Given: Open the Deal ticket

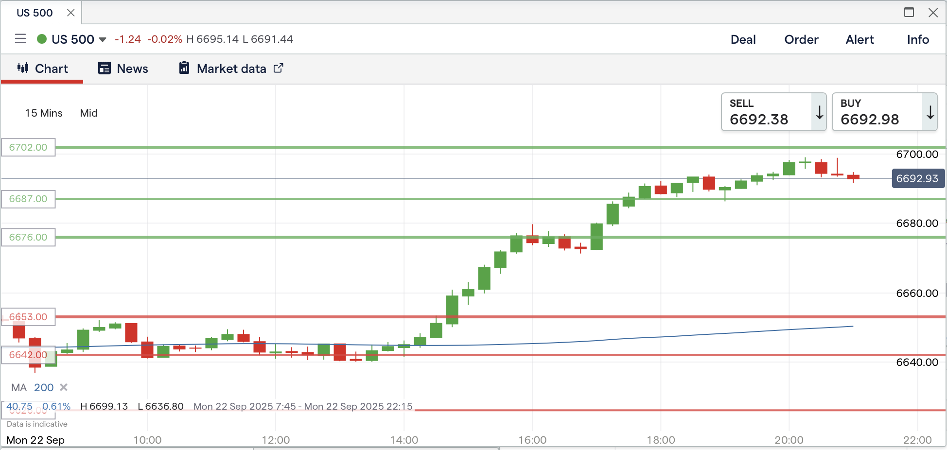Looking at the screenshot, I should (x=743, y=39).
